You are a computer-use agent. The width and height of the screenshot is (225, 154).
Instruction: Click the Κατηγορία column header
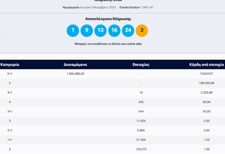point(10,65)
